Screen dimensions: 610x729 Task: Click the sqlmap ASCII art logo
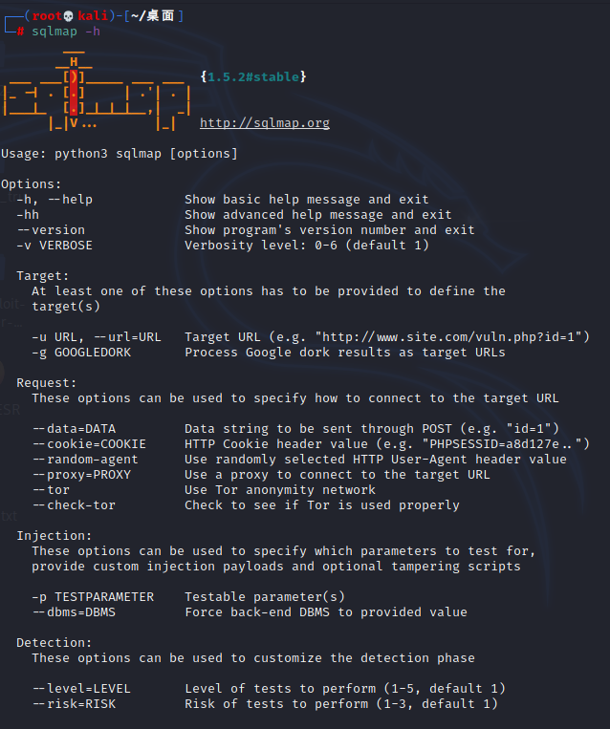(x=97, y=90)
